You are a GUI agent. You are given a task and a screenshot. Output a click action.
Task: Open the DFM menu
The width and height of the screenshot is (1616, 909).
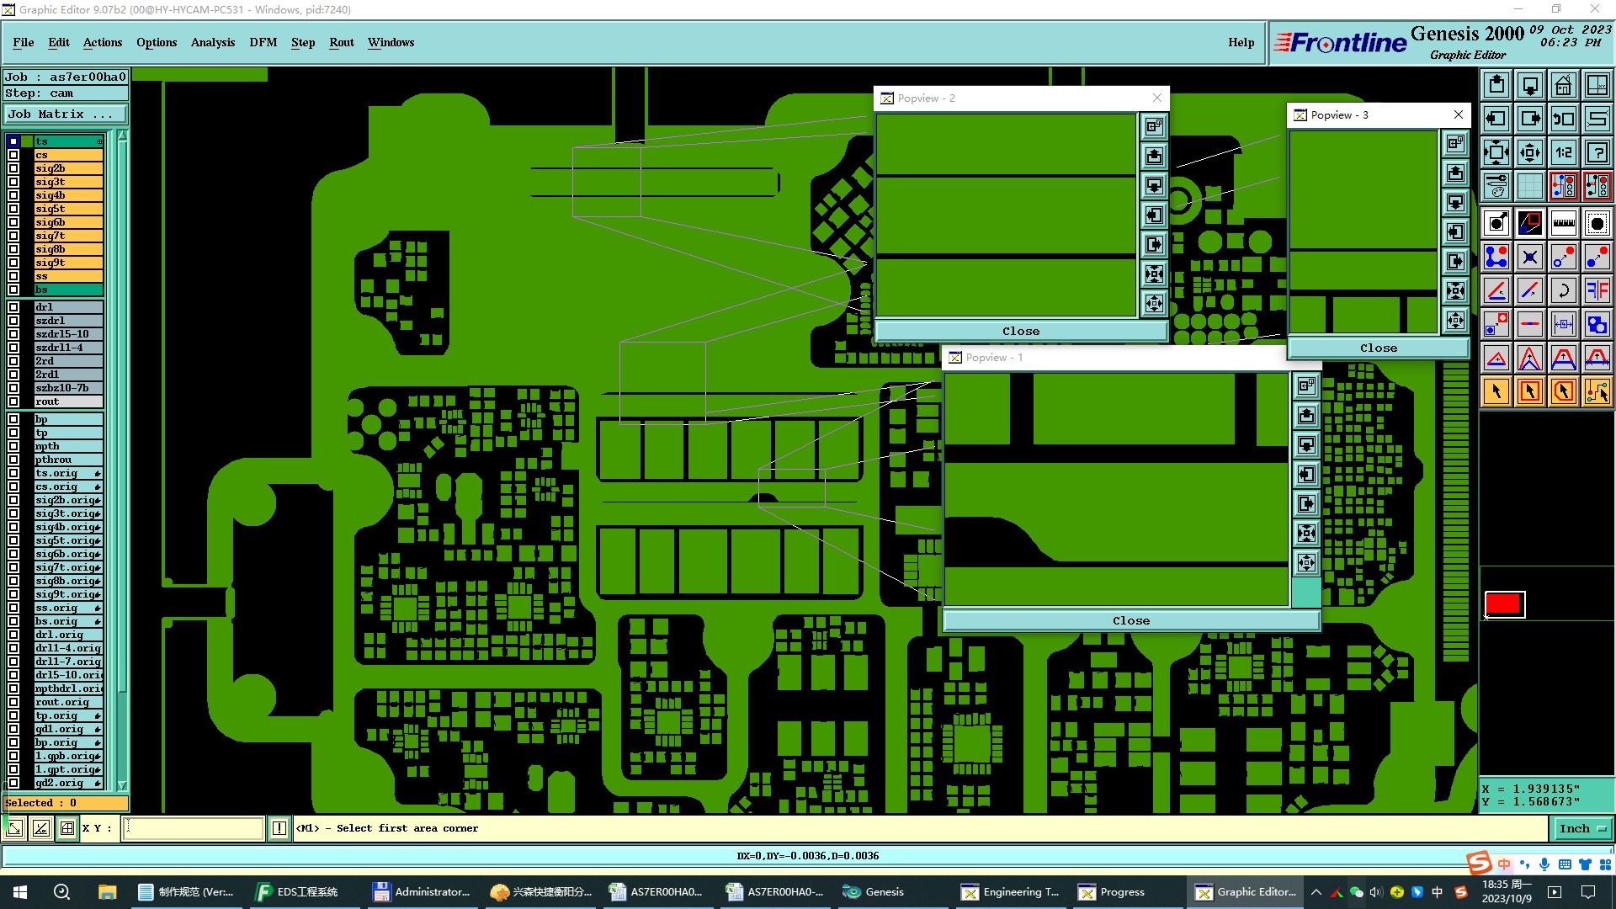coord(263,42)
